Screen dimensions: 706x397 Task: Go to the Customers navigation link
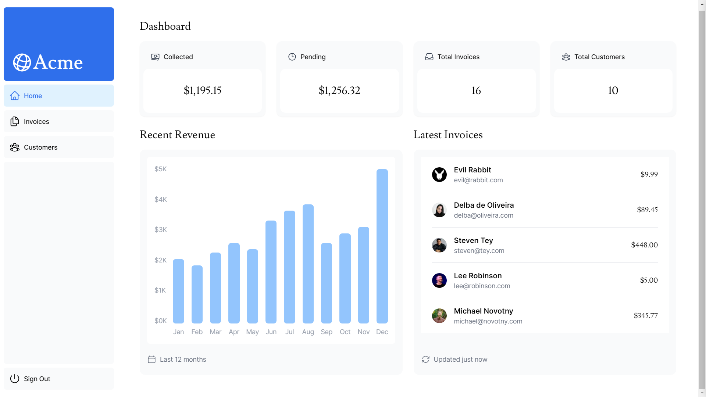click(40, 147)
